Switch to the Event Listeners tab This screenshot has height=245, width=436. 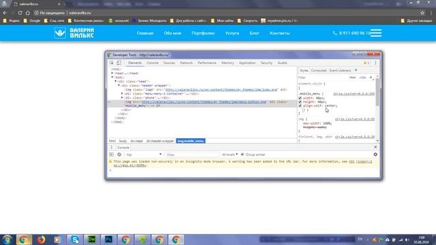pos(340,71)
